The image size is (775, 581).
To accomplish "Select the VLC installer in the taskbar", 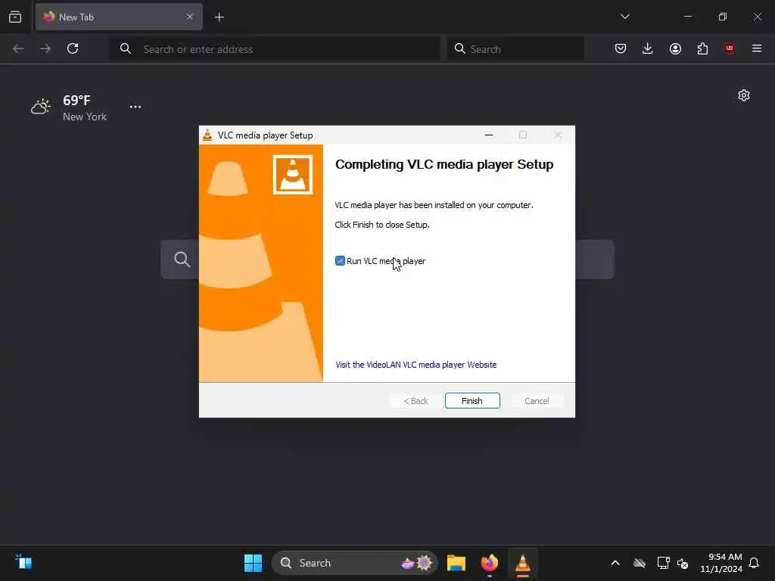I will coord(523,563).
